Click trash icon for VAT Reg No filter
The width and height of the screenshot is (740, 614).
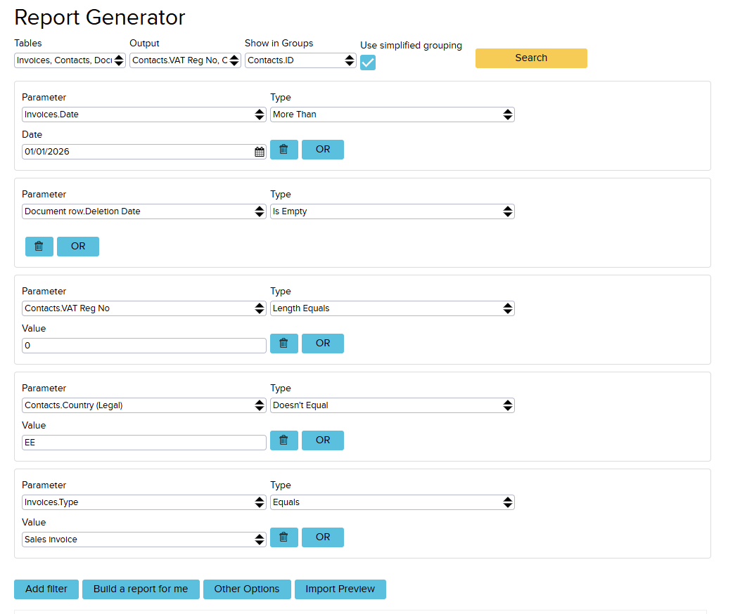click(283, 344)
